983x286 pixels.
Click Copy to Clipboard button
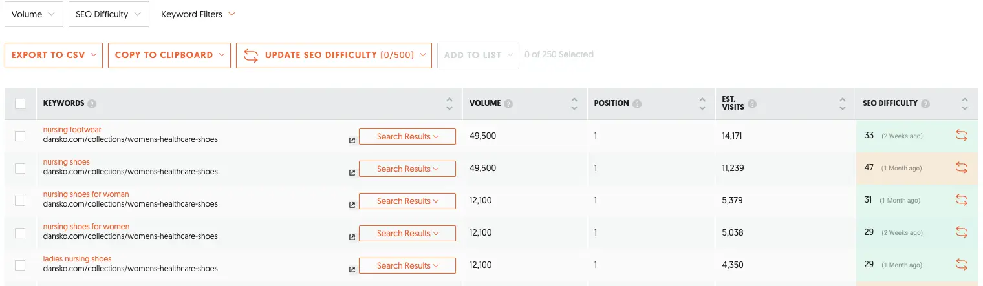(169, 56)
